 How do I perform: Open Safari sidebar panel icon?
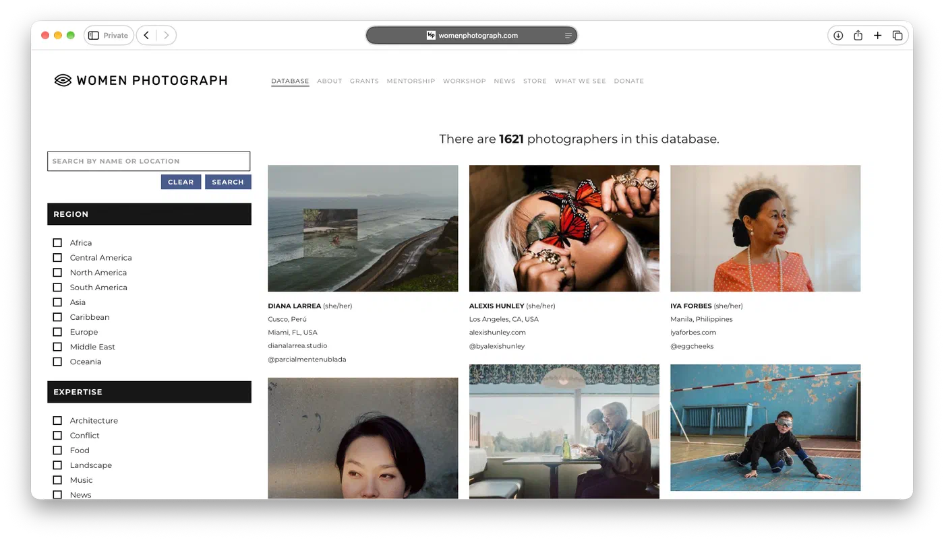point(94,36)
